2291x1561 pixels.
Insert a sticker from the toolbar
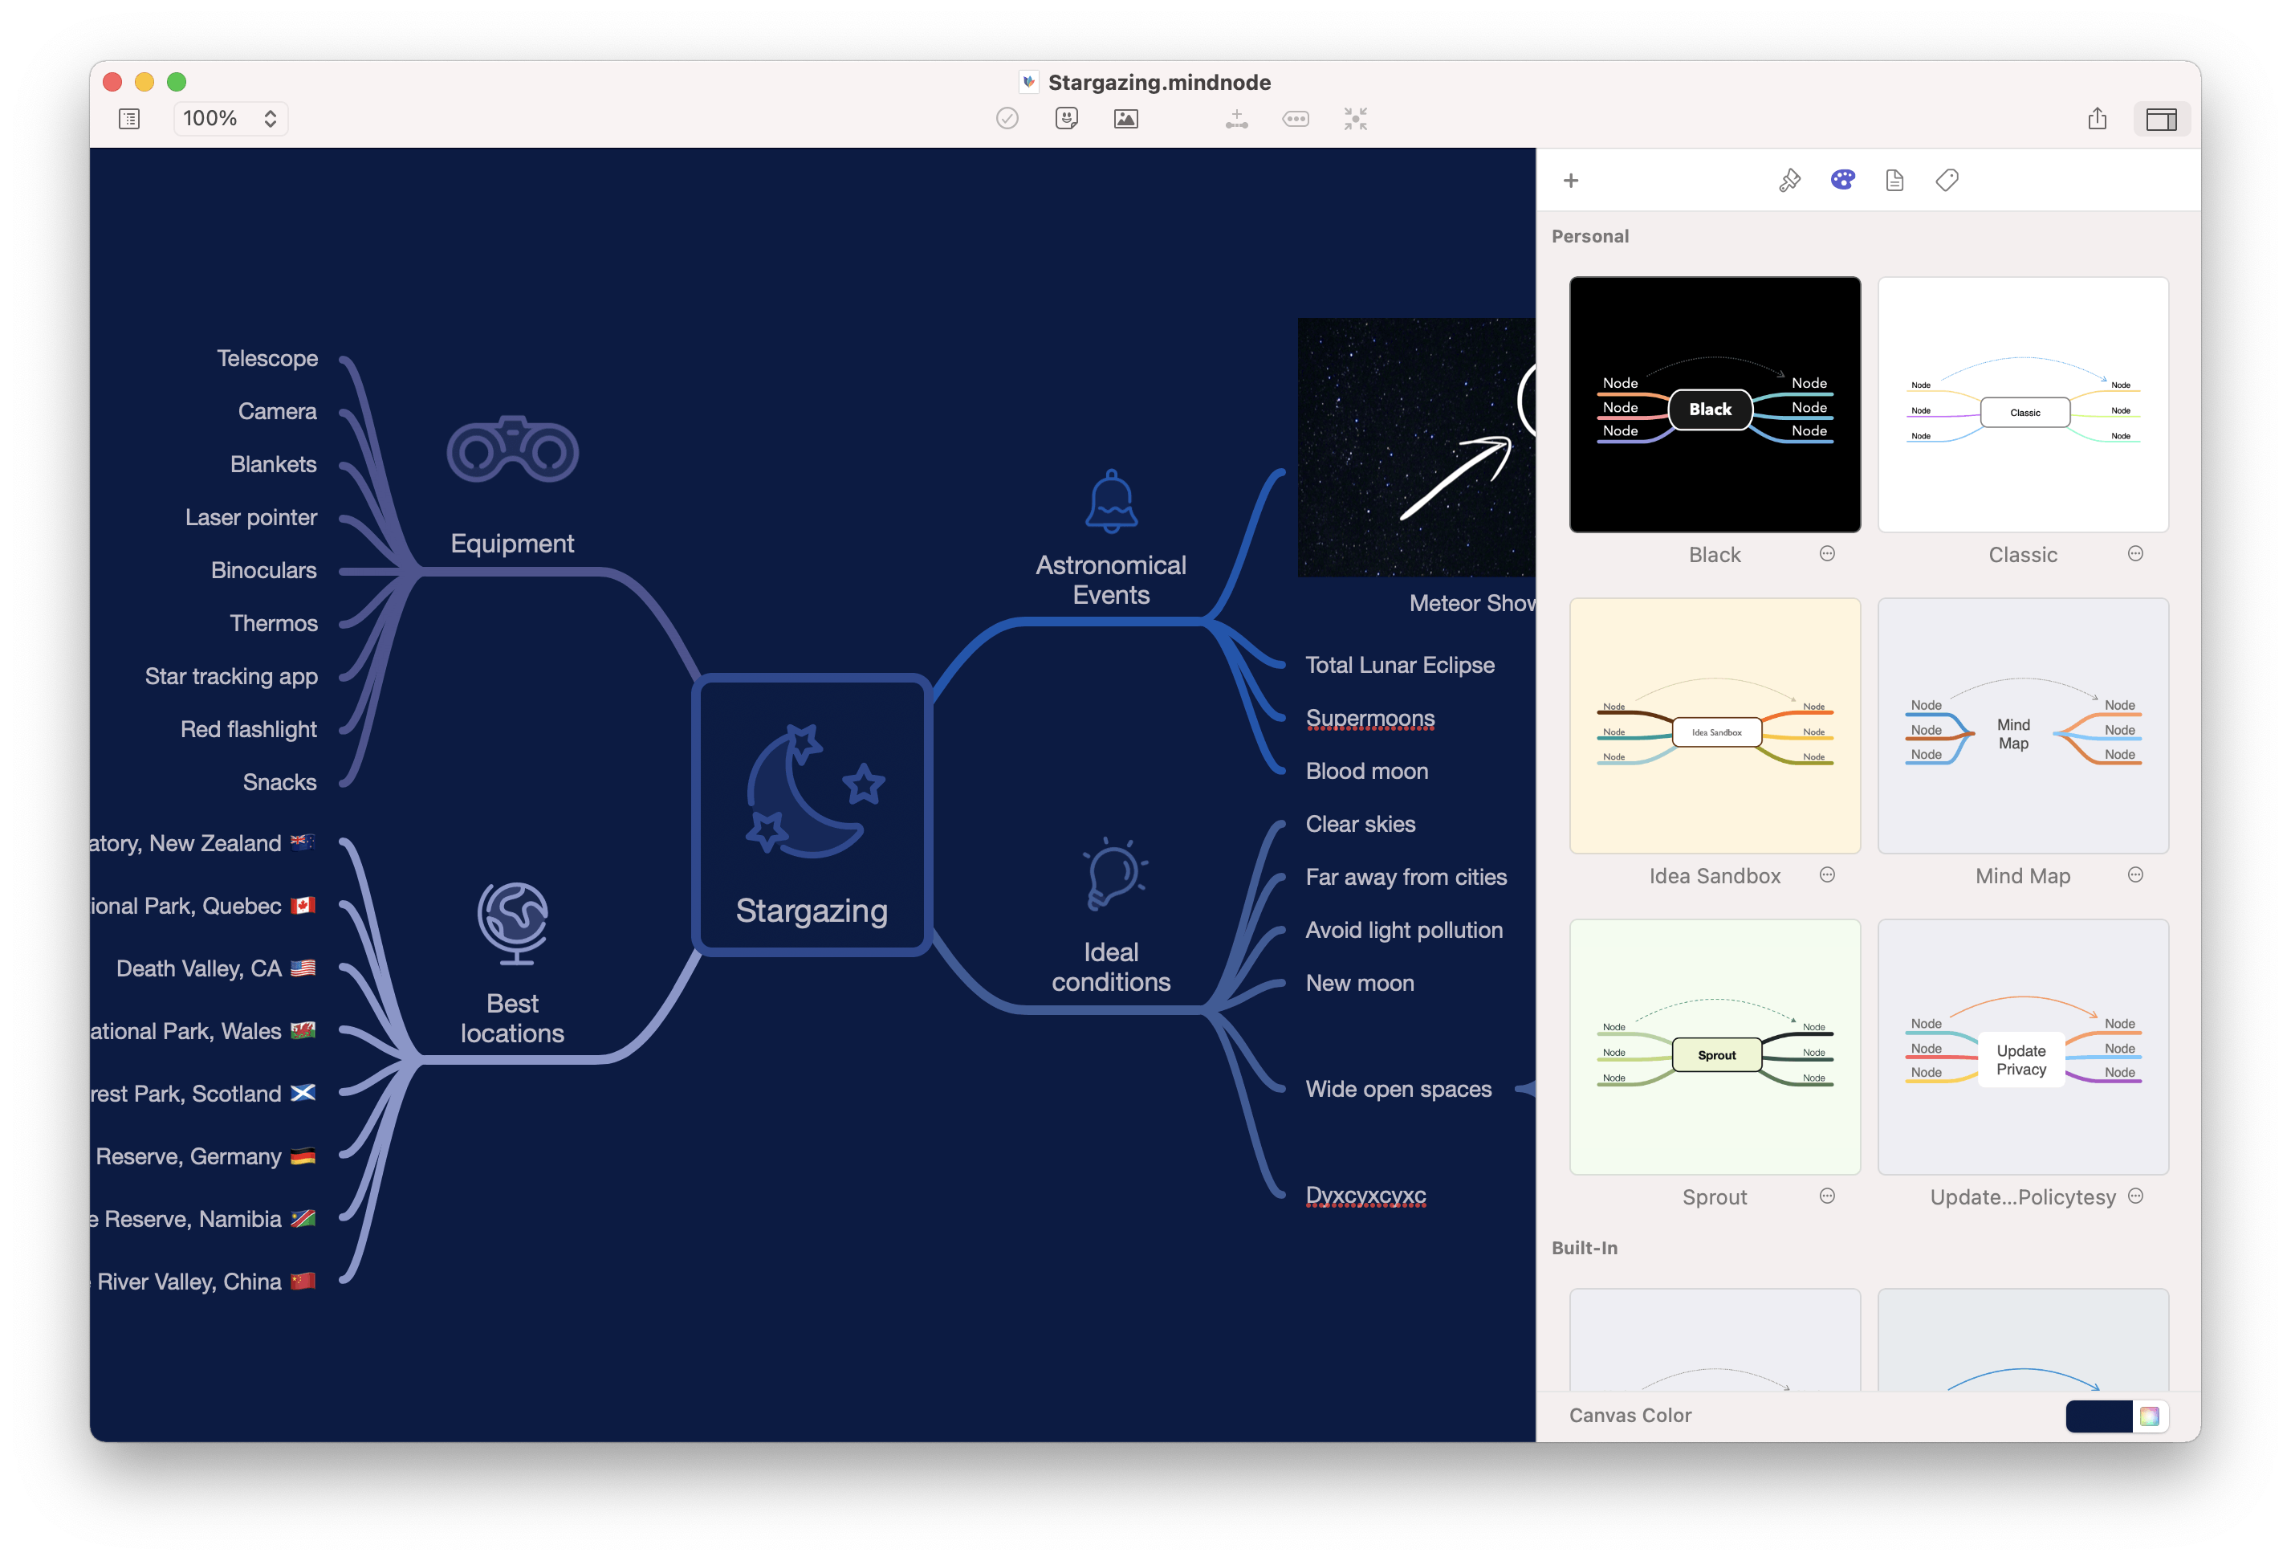(1066, 118)
